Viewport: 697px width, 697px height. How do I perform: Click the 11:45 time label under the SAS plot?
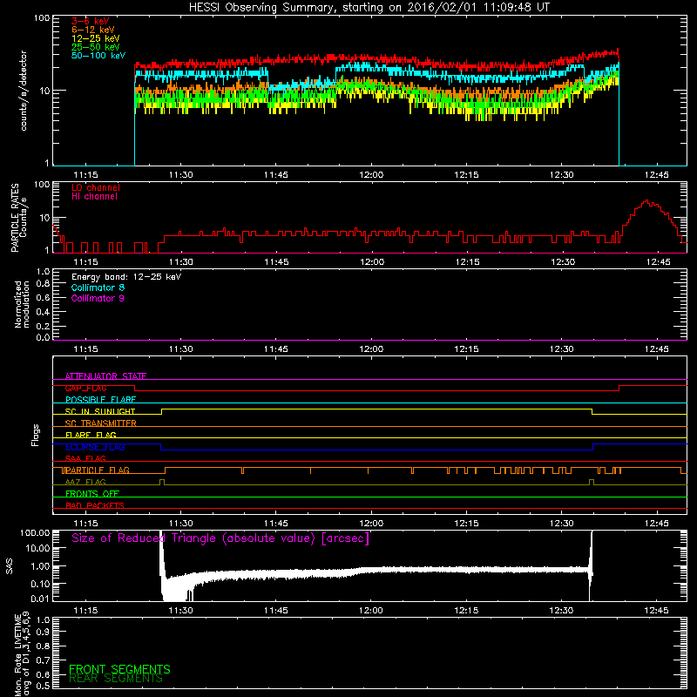275,611
